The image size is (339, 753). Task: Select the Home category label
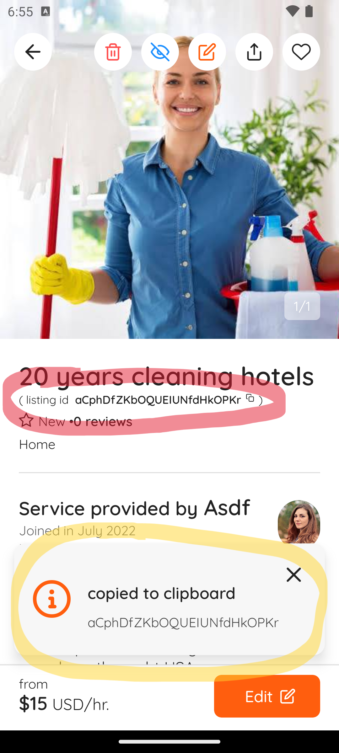click(37, 444)
